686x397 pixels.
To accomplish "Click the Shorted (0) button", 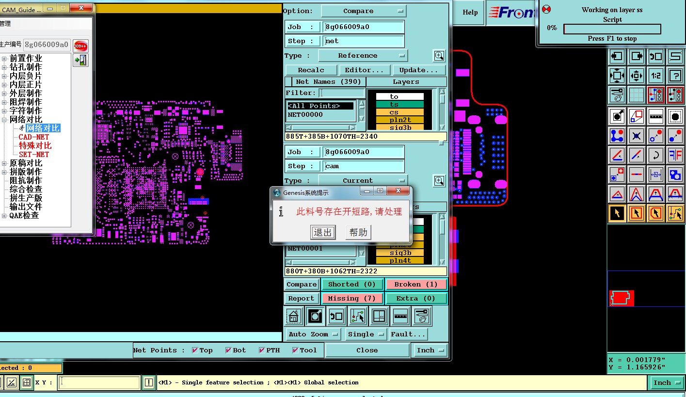I will tap(351, 285).
